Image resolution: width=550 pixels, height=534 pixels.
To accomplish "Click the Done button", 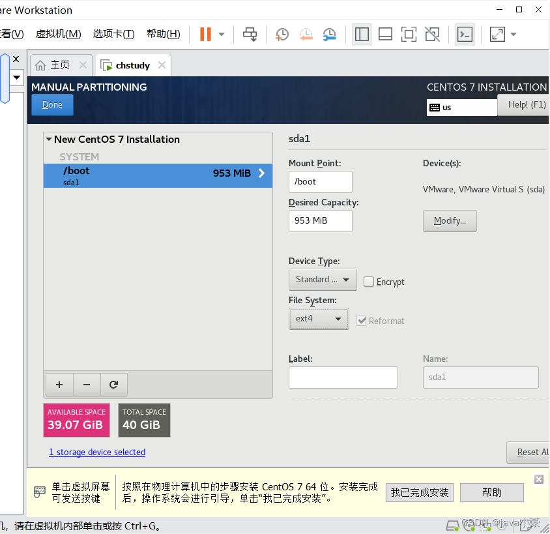I will 52,105.
